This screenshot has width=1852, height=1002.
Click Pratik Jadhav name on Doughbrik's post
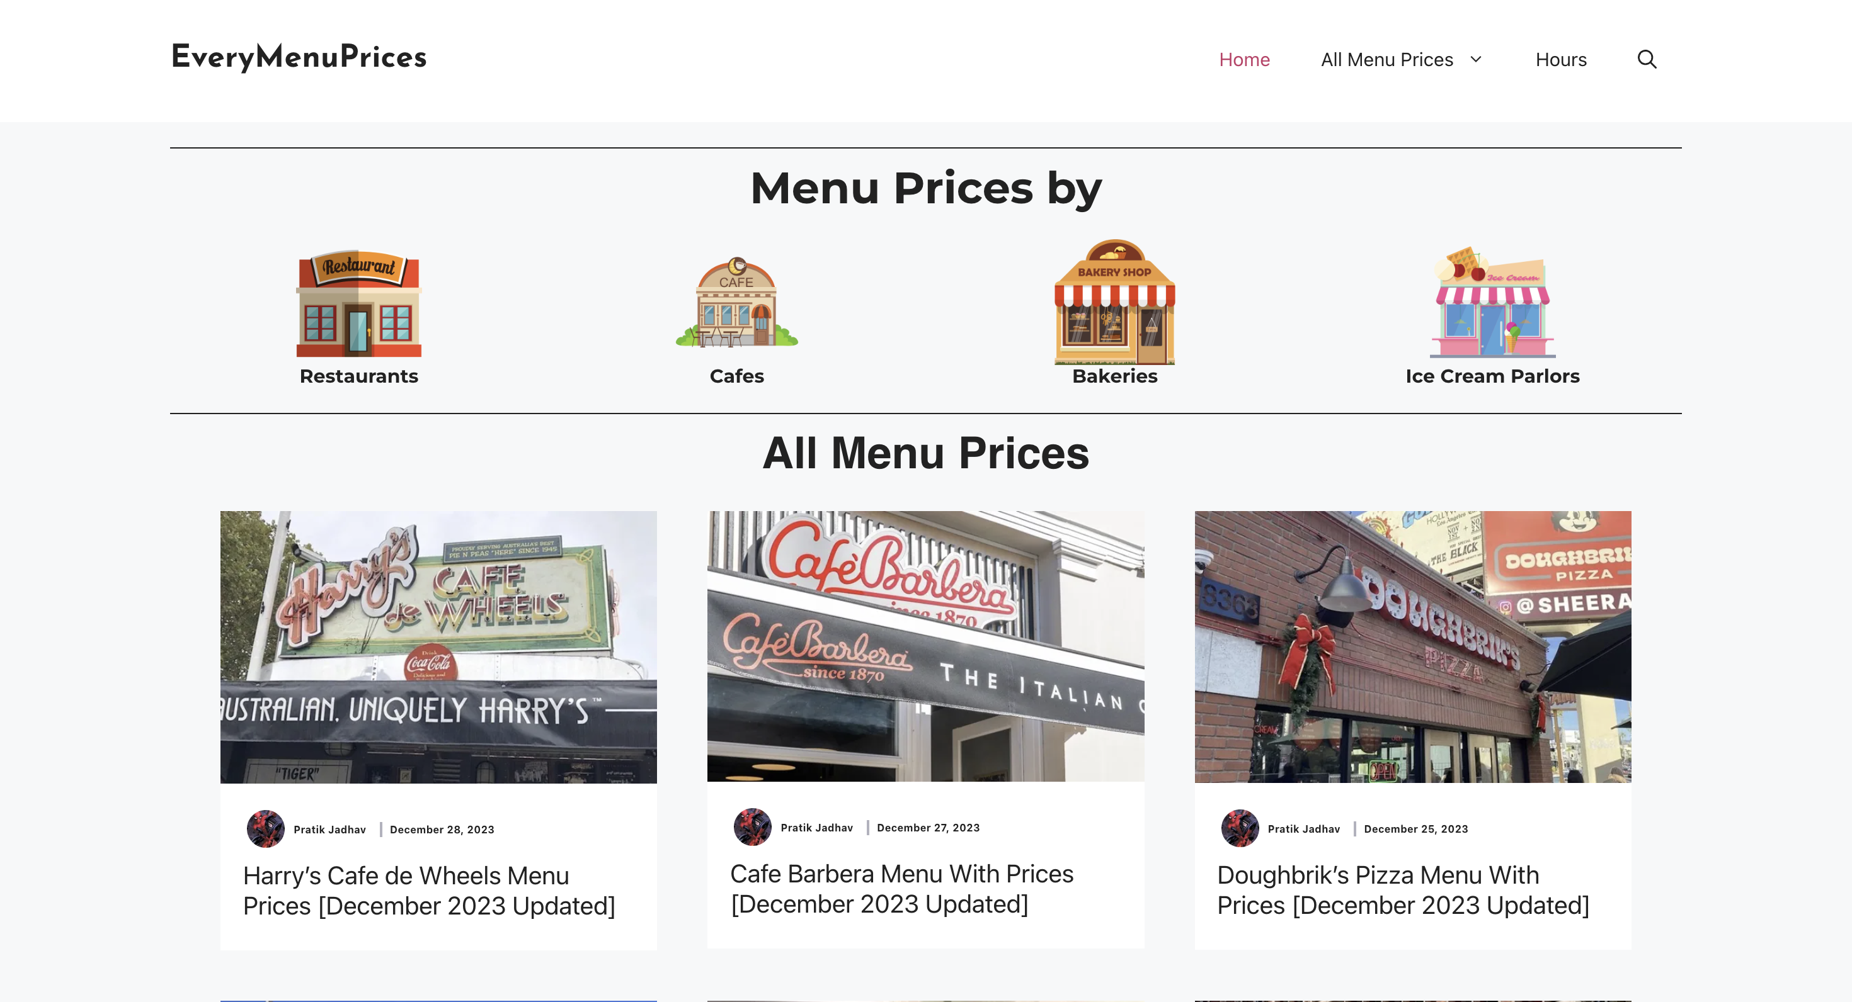point(1303,829)
